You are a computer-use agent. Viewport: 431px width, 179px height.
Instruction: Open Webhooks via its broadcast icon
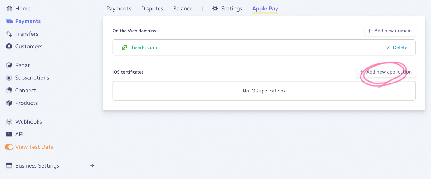9,122
